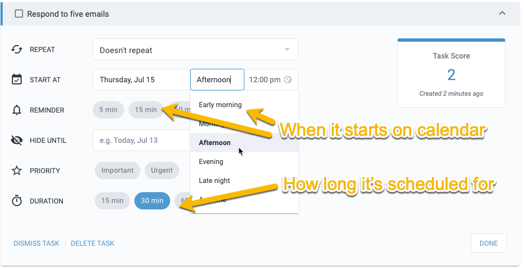Image resolution: width=524 pixels, height=269 pixels.
Task: Click the Reminder bell icon
Action: point(17,110)
